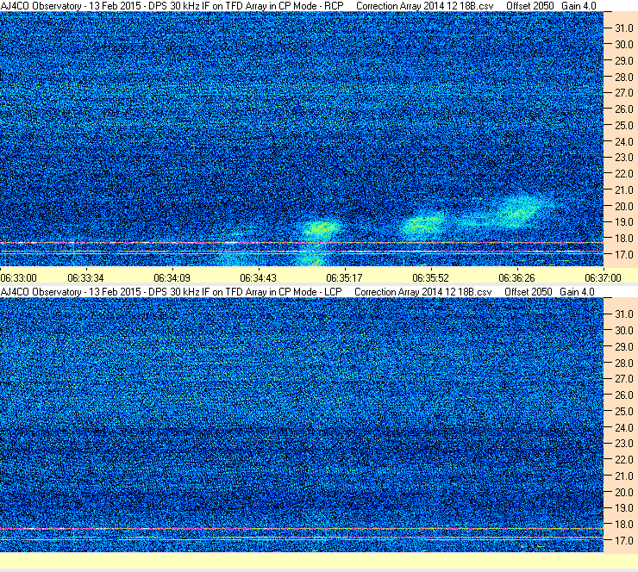Select the 06:36:26 time axis label
The width and height of the screenshot is (638, 572).
(516, 278)
